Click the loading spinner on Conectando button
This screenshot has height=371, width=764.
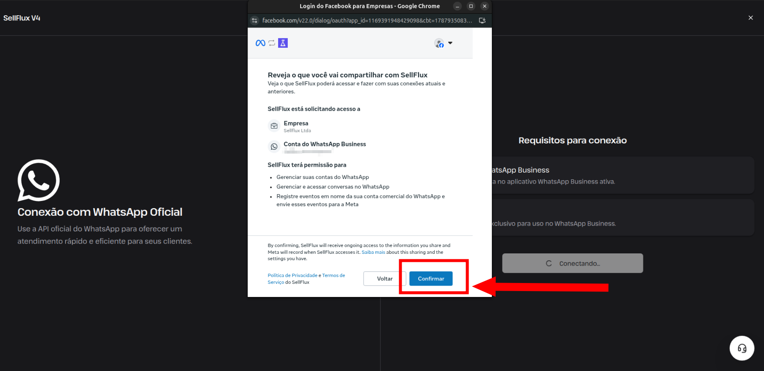coord(549,263)
